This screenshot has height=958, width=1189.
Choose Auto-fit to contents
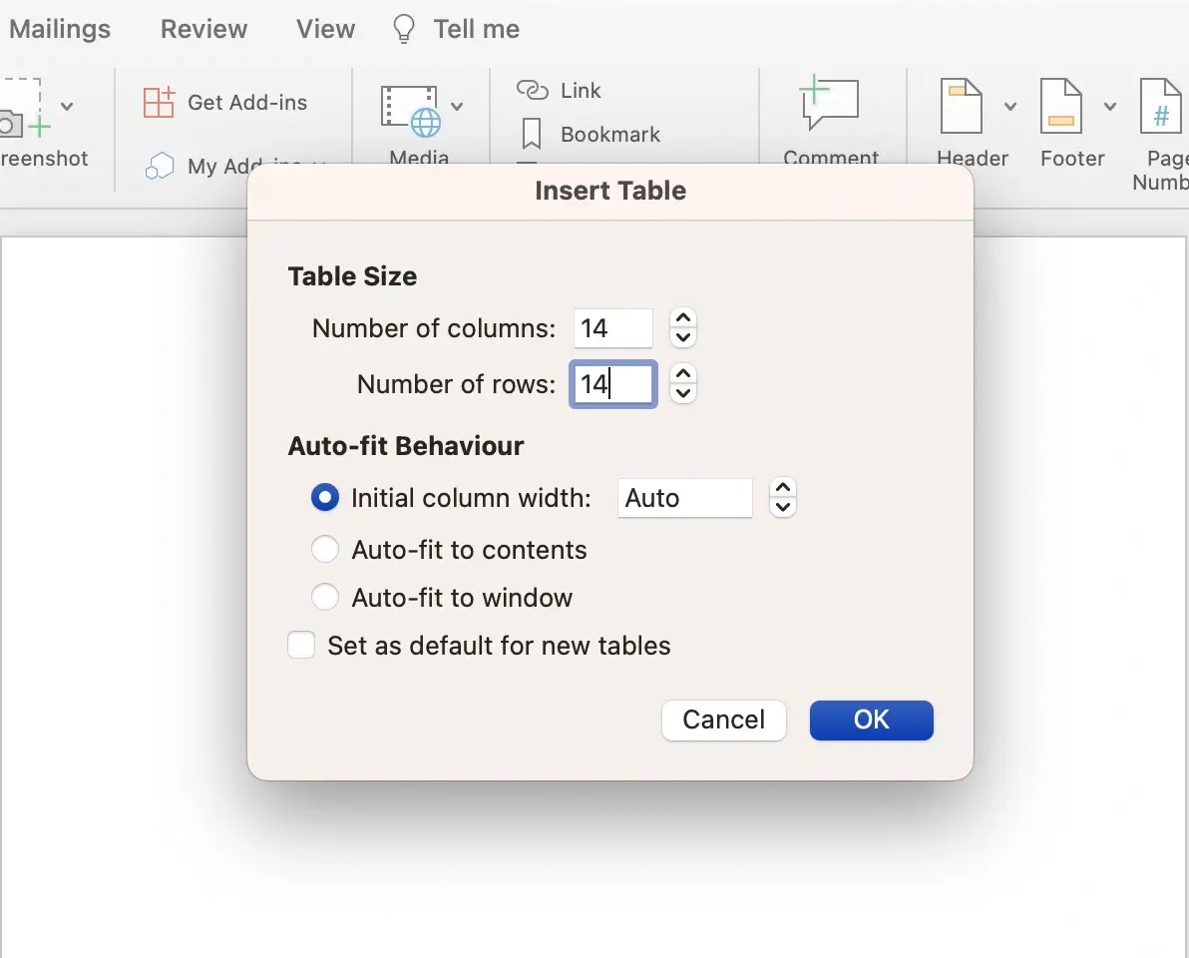pyautogui.click(x=324, y=549)
